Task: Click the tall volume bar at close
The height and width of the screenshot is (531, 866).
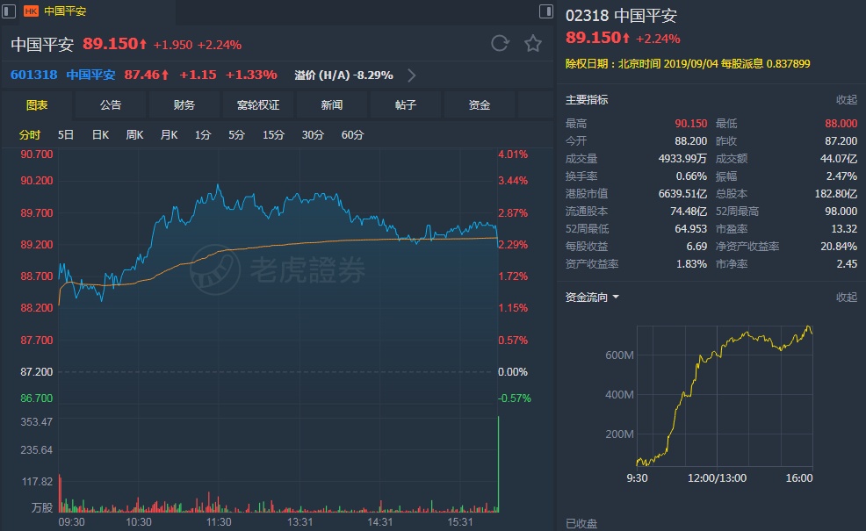Action: [498, 465]
